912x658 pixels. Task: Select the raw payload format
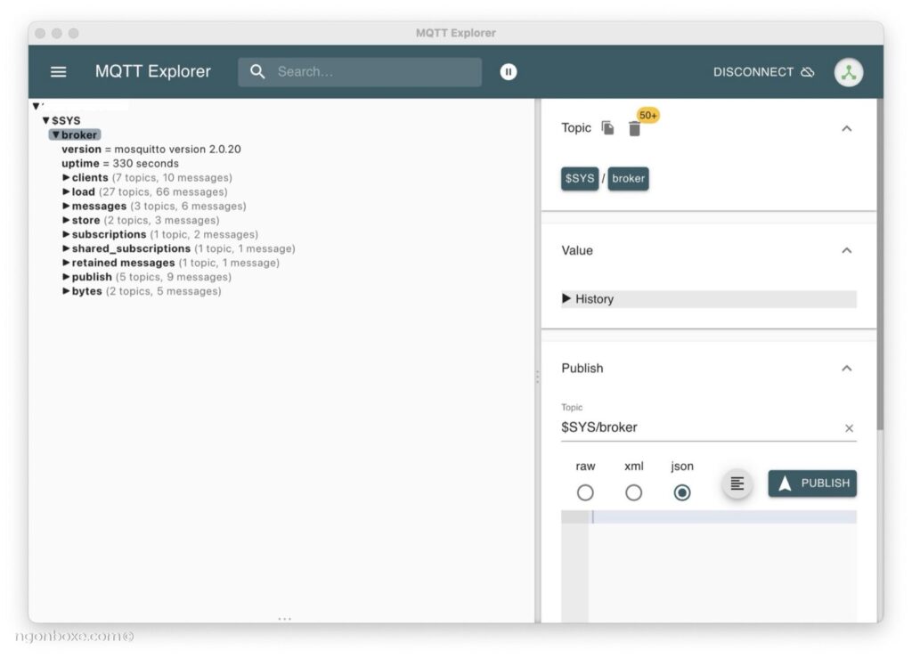pyautogui.click(x=585, y=493)
